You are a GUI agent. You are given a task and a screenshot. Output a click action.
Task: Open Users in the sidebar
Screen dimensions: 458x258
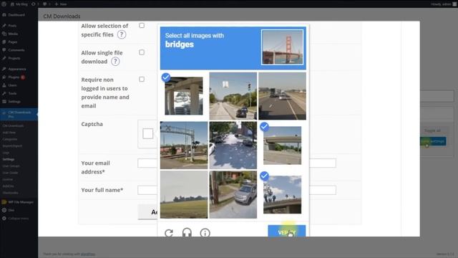click(x=13, y=85)
